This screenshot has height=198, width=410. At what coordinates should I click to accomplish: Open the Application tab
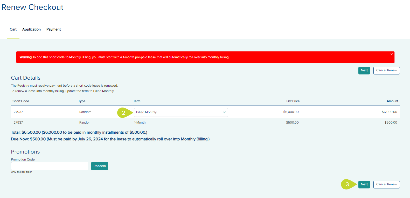click(x=31, y=29)
